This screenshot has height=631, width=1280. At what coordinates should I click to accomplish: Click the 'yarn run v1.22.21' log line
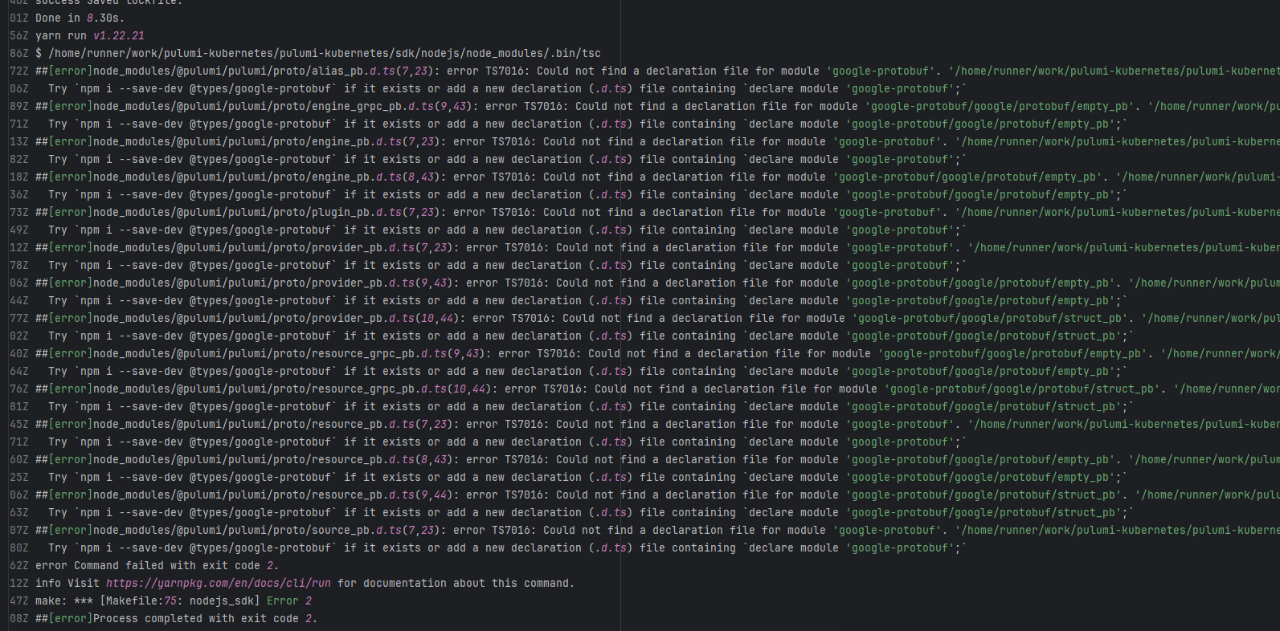point(90,36)
